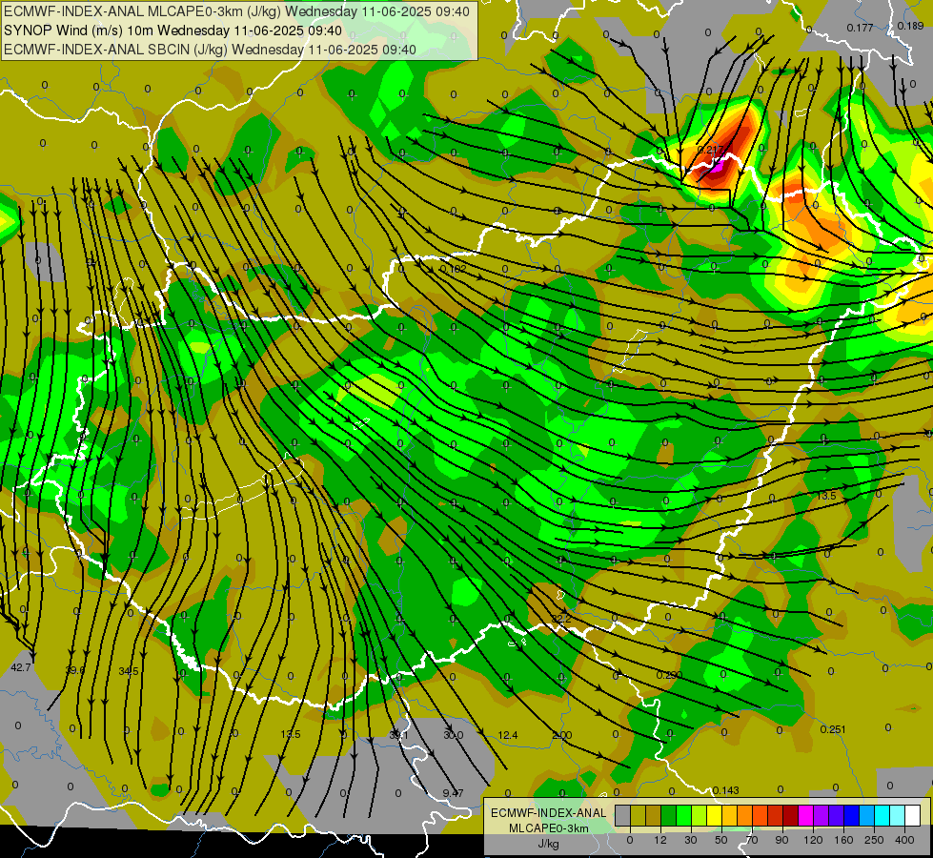This screenshot has height=858, width=933.
Task: Click the legend scale label 120
Action: [813, 840]
